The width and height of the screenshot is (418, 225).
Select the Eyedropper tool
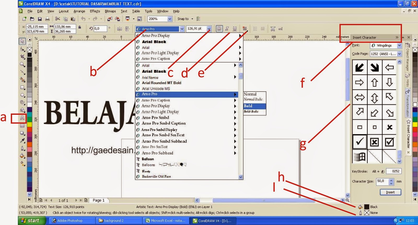22,141
